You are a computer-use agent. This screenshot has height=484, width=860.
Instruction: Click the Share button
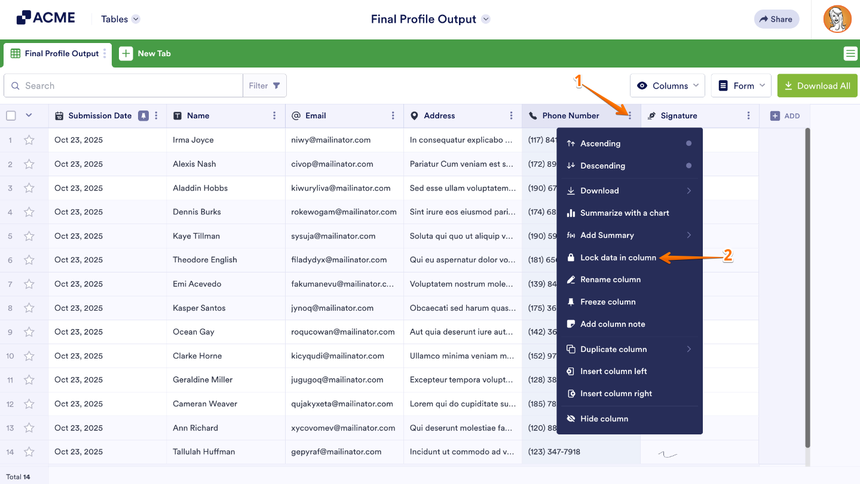coord(776,19)
